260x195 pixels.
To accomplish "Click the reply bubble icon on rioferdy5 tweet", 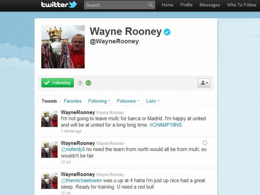I will click(205, 143).
